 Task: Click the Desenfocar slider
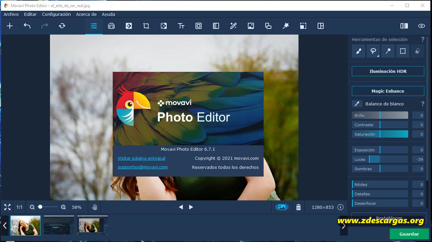click(380, 203)
